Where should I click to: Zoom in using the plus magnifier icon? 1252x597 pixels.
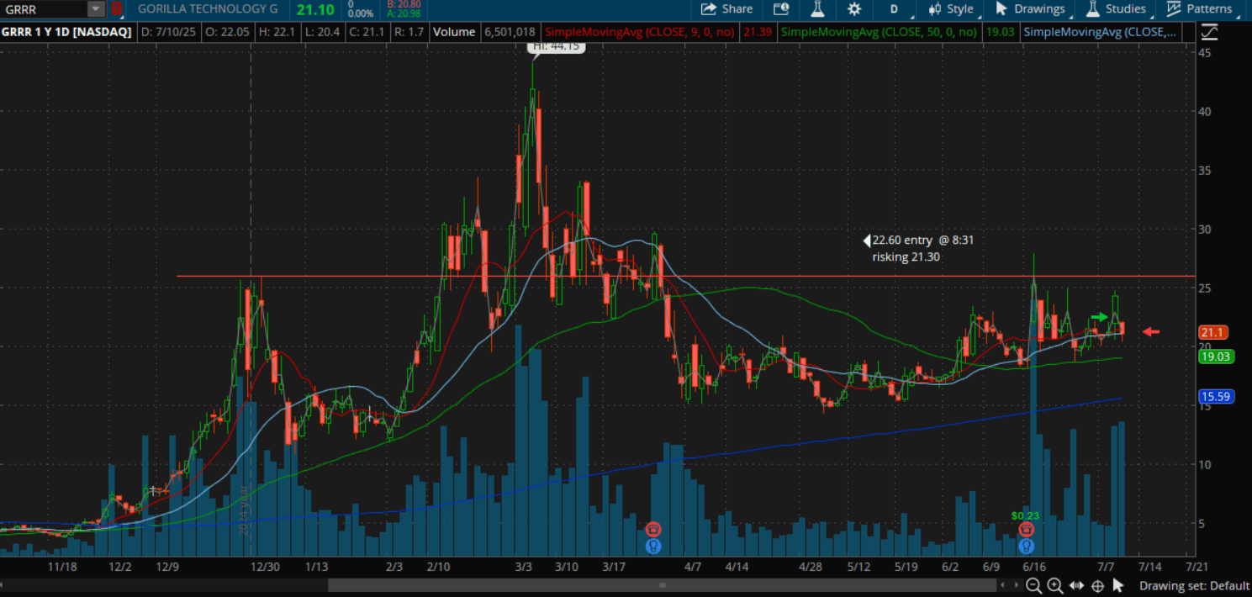pos(1054,585)
